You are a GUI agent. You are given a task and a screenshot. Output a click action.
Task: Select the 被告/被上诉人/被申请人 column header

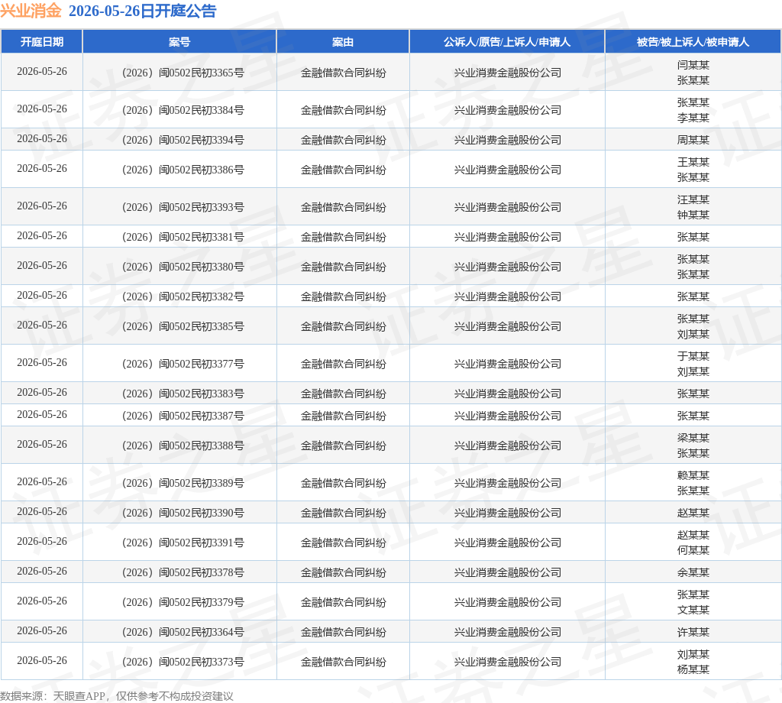click(x=693, y=42)
